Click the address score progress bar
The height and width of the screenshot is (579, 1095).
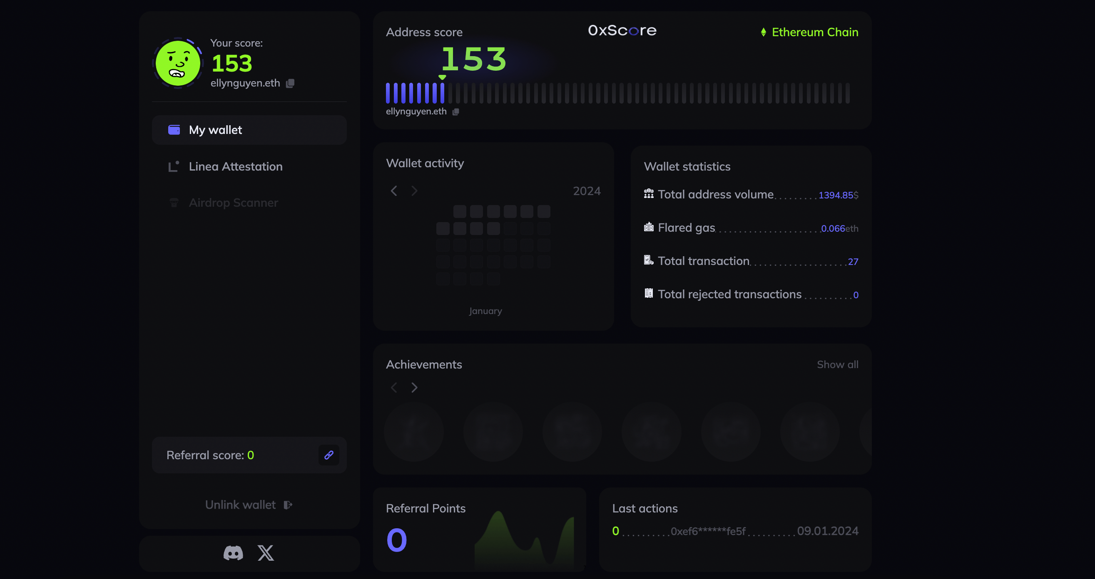[617, 93]
